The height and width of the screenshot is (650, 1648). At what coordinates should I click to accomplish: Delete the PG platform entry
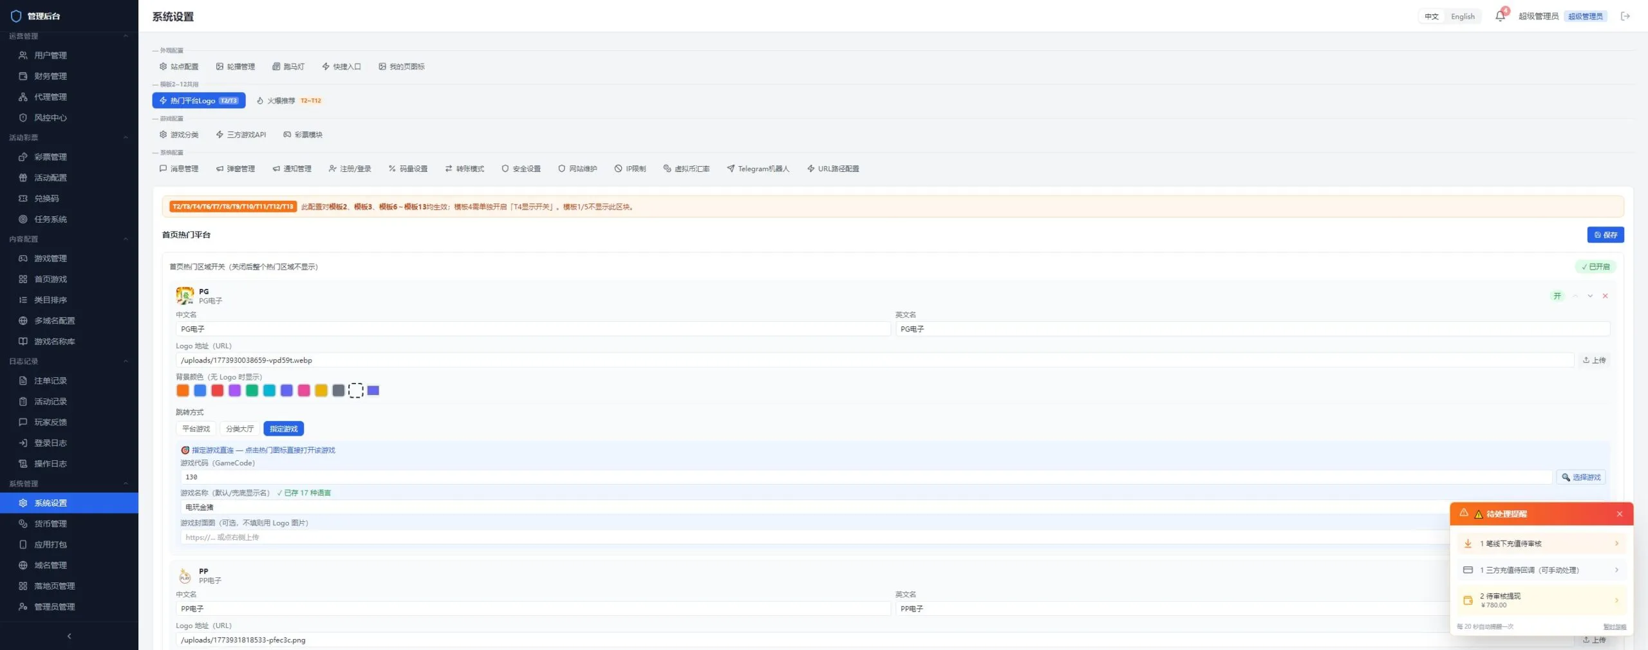[1606, 296]
